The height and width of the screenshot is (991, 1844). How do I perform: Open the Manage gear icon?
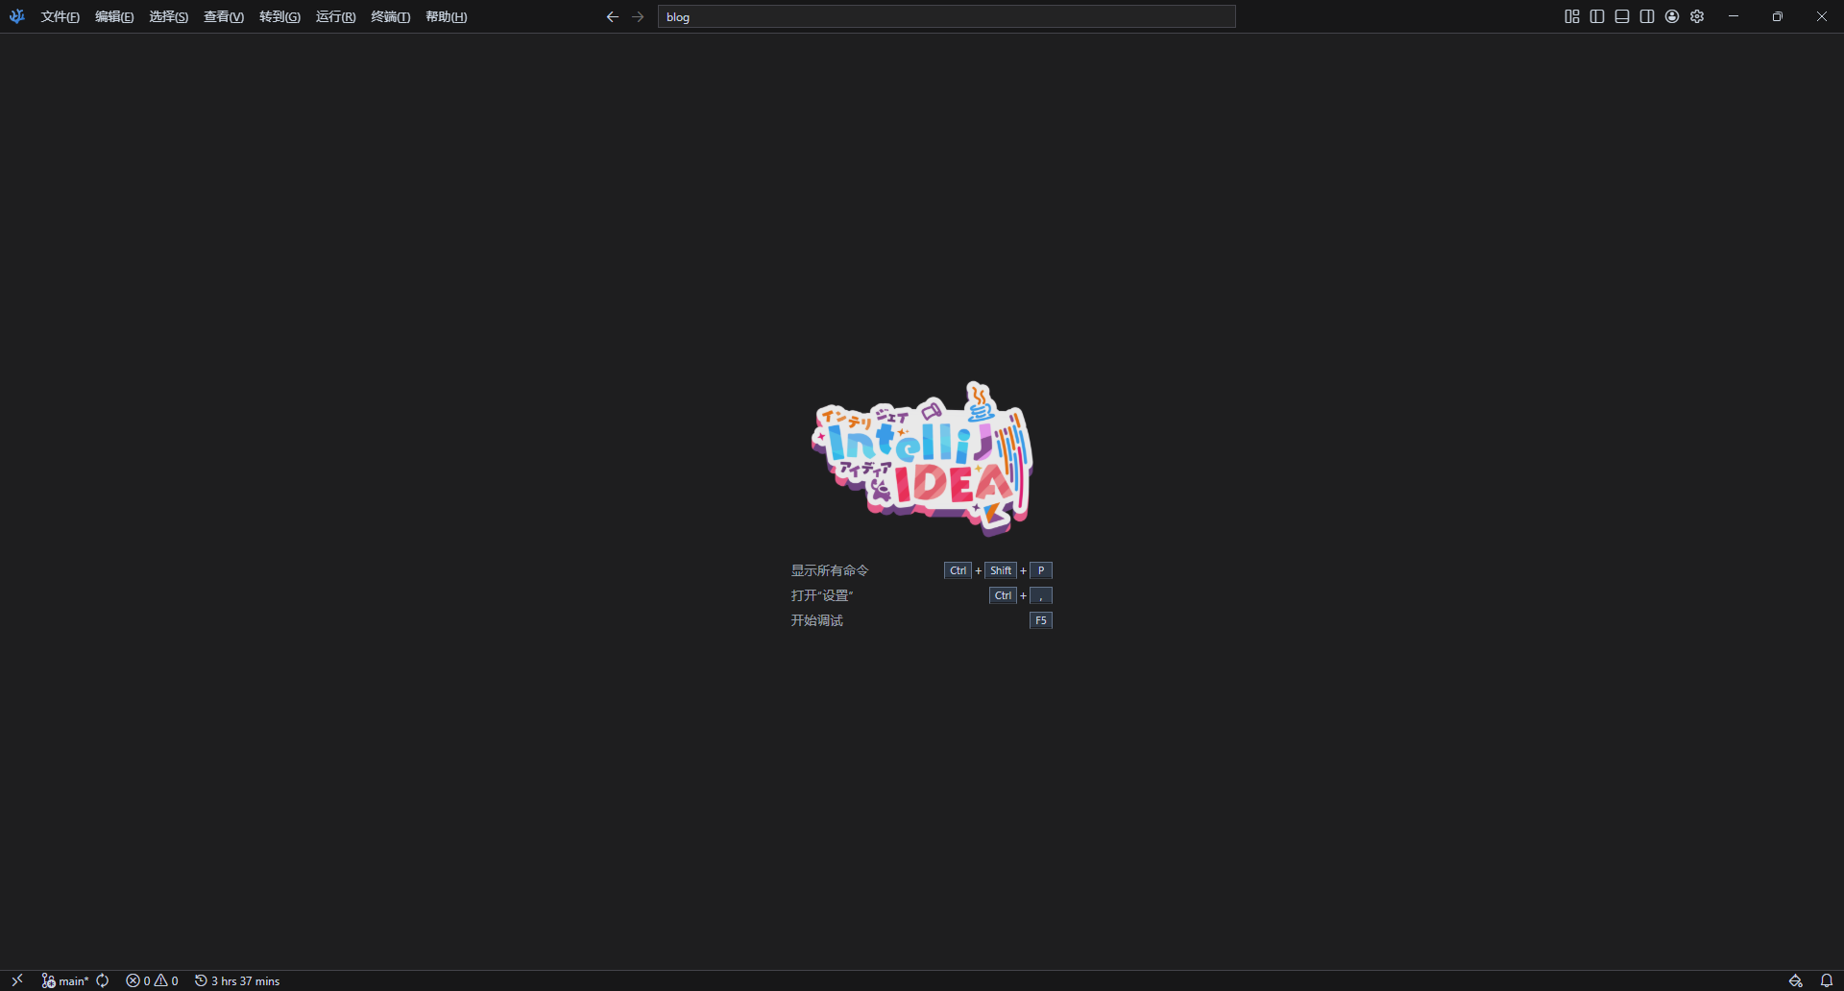tap(1697, 16)
